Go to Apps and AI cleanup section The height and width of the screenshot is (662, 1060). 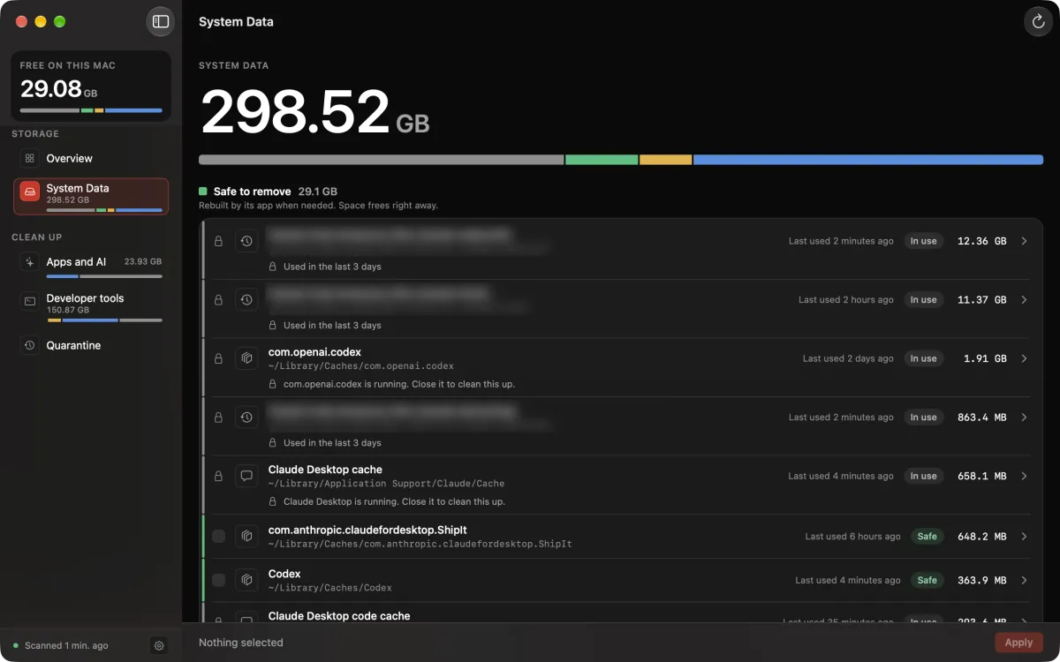pos(91,266)
